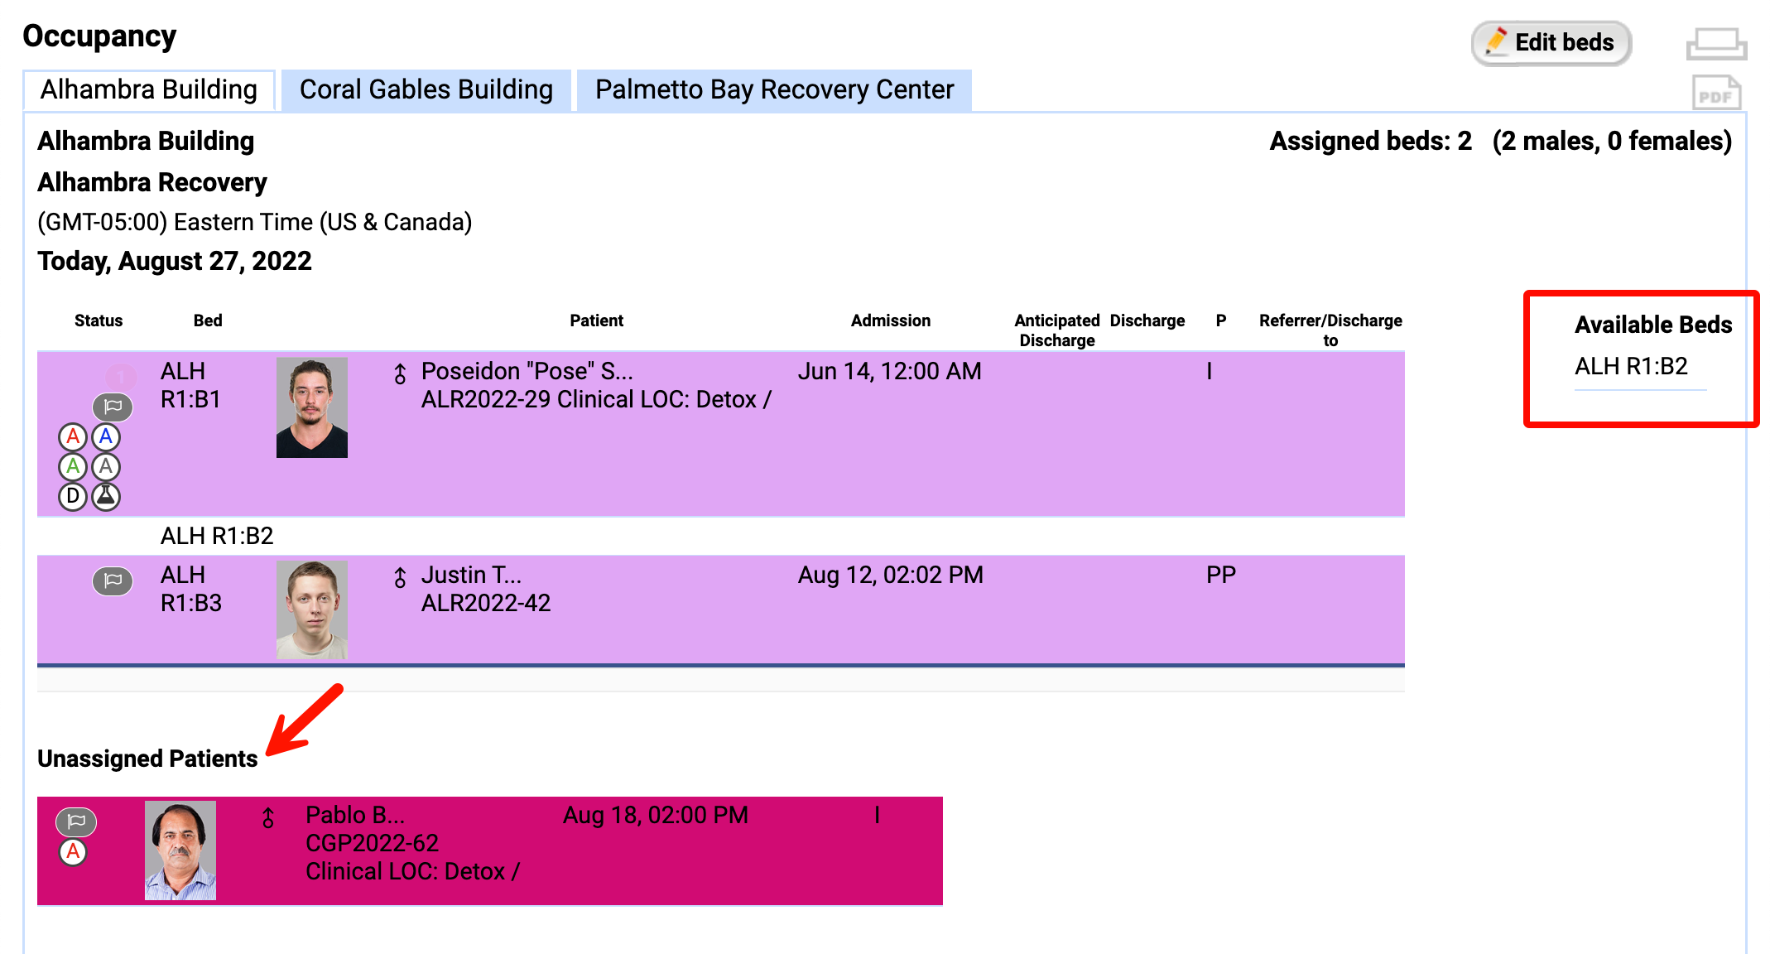Click the red A badge in Poseidon's row
The height and width of the screenshot is (954, 1770).
click(x=73, y=436)
